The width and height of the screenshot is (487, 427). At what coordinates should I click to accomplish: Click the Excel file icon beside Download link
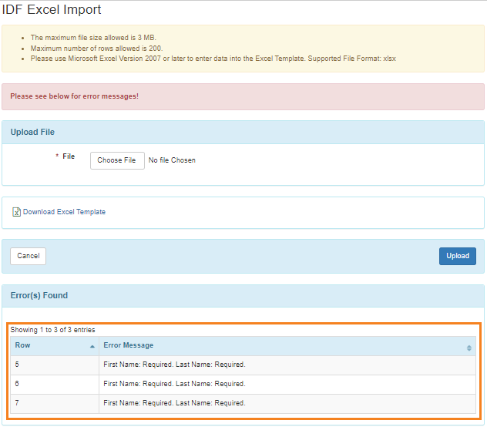(16, 212)
